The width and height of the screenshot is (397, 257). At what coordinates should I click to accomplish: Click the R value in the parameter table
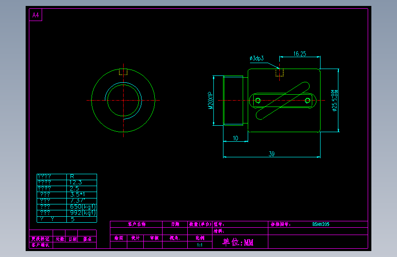pyautogui.click(x=72, y=177)
